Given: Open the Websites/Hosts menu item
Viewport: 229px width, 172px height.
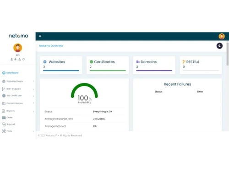Looking at the screenshot, I should pos(15,81).
